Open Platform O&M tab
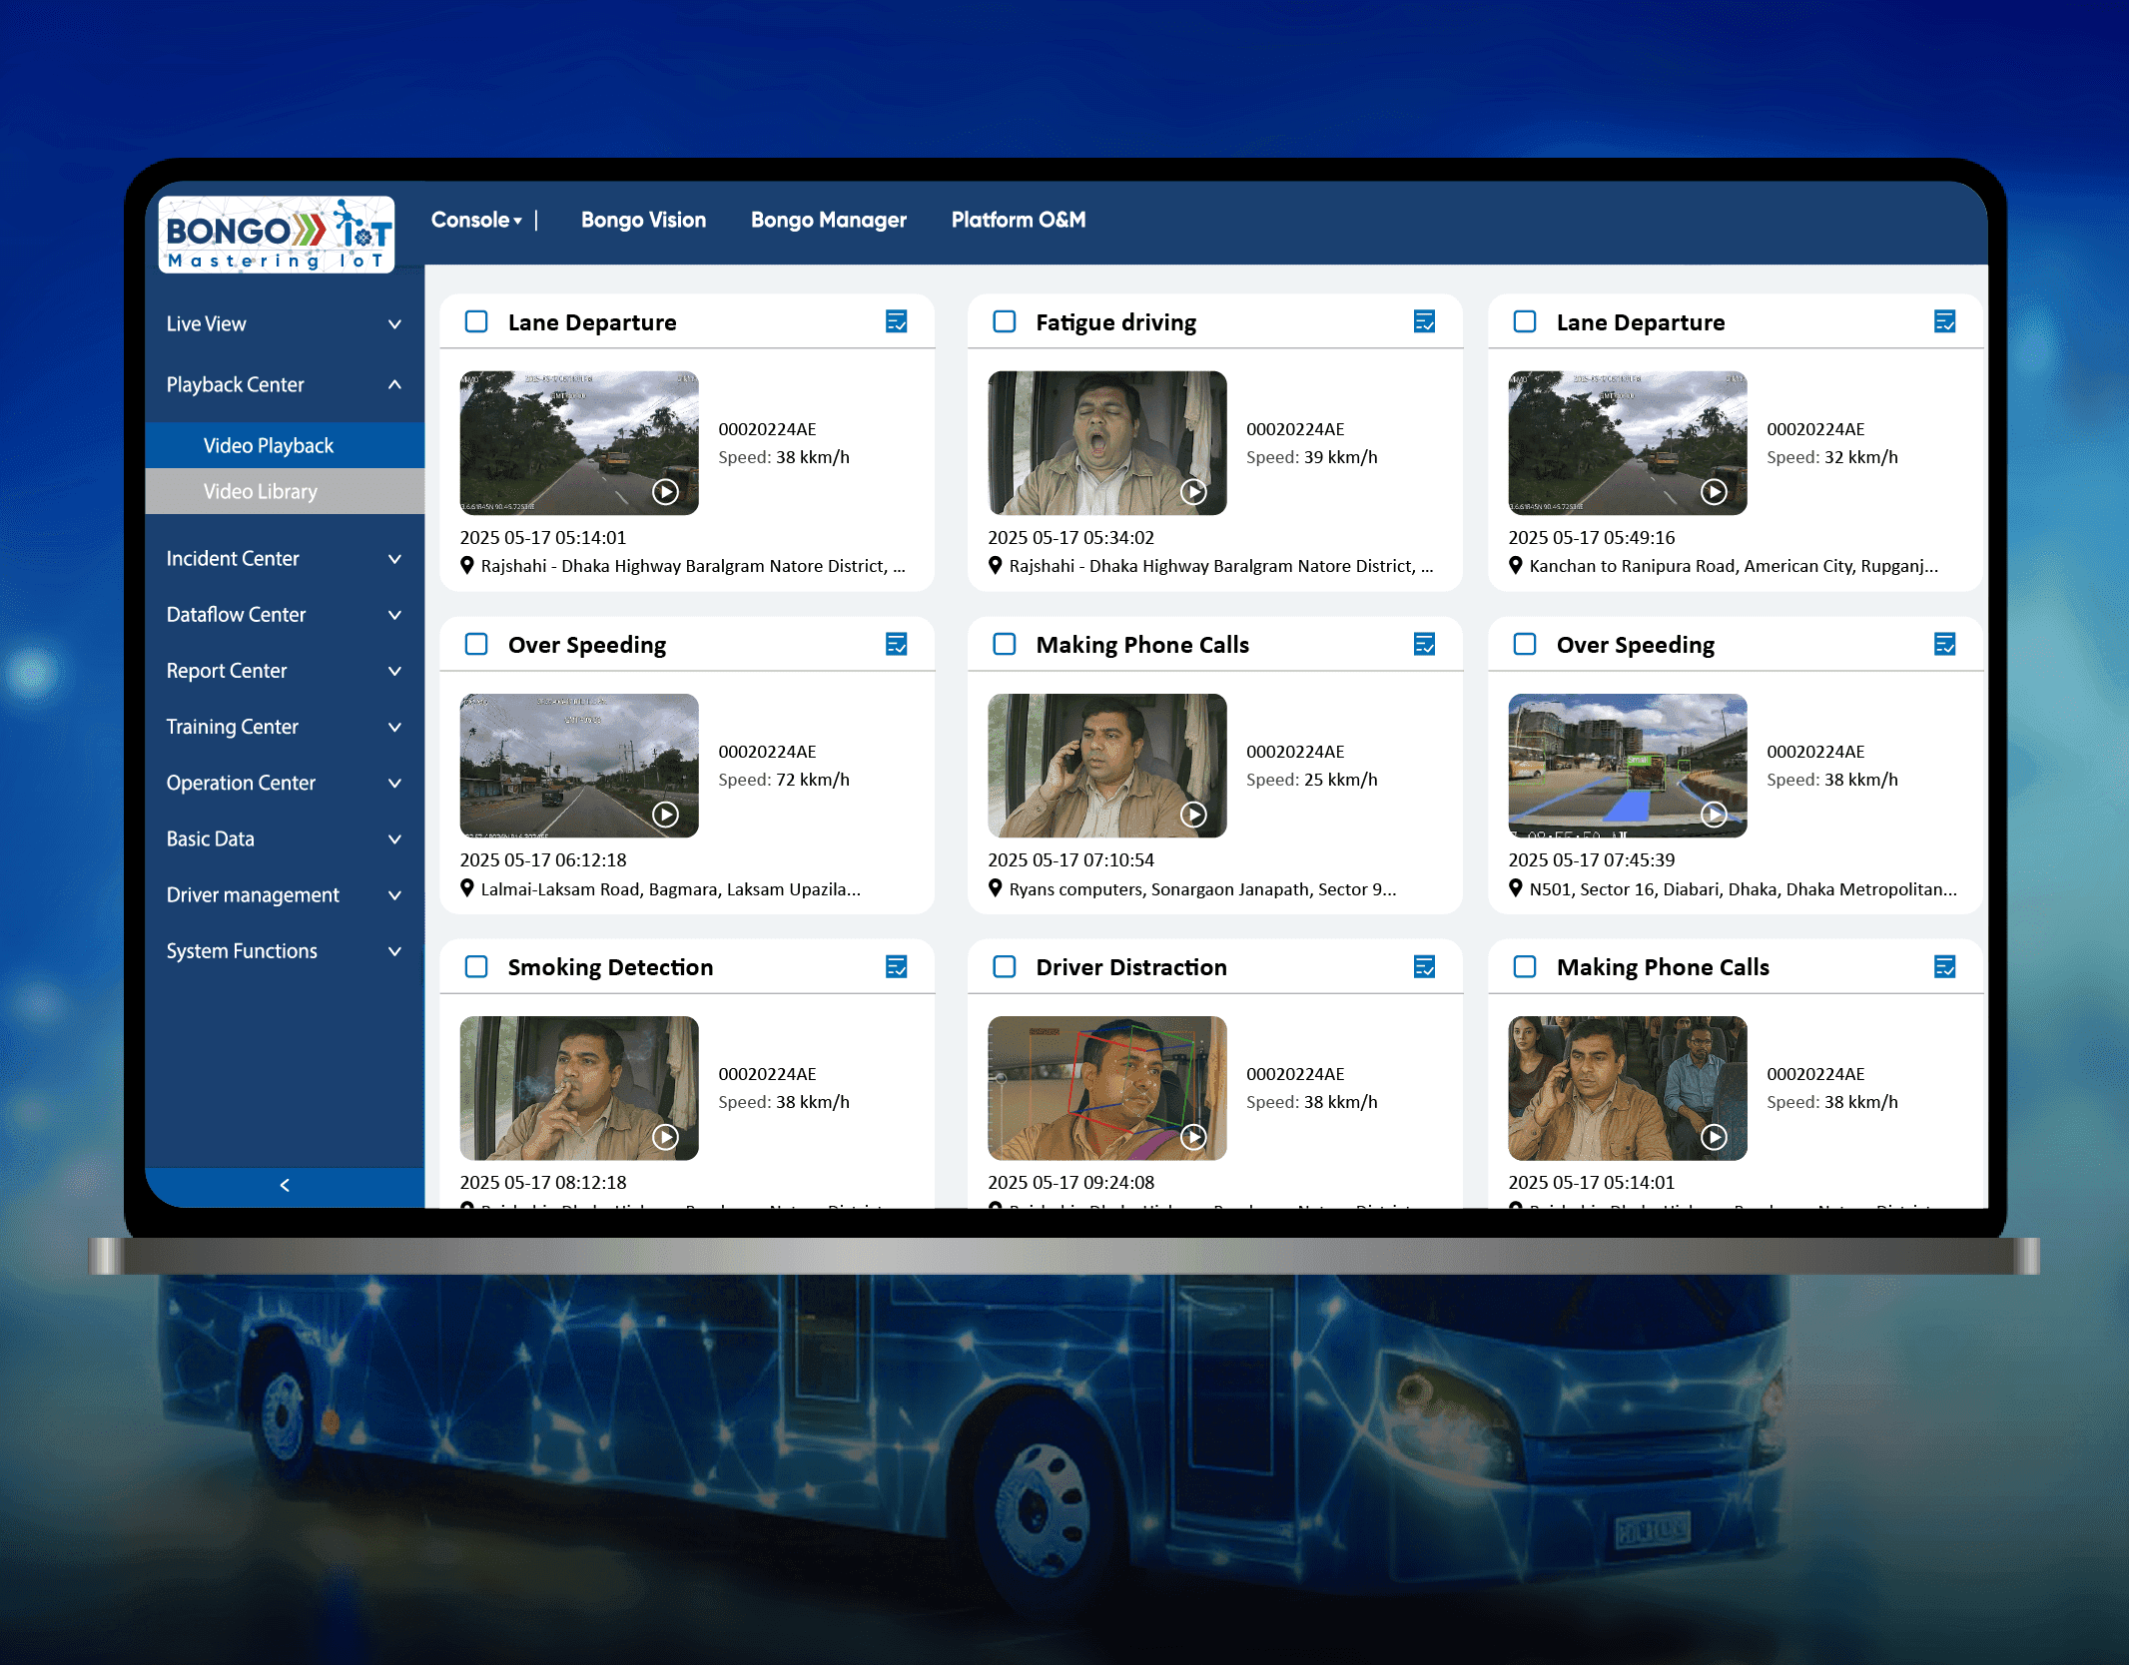 pos(1018,220)
